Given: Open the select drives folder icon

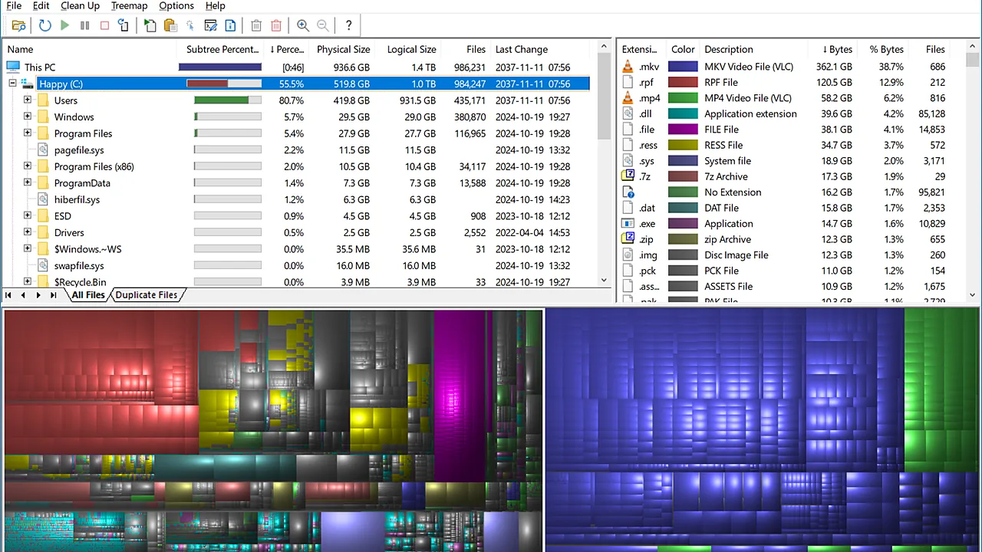Looking at the screenshot, I should click(x=19, y=25).
